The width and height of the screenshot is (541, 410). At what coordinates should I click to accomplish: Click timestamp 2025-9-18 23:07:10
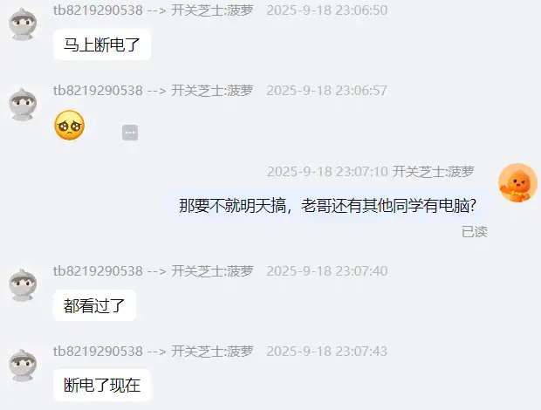[327, 171]
